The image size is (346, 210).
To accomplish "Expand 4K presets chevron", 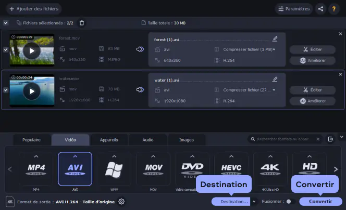I will tap(270, 156).
